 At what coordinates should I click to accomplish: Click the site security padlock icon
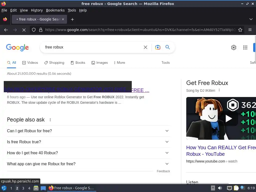[41, 30]
